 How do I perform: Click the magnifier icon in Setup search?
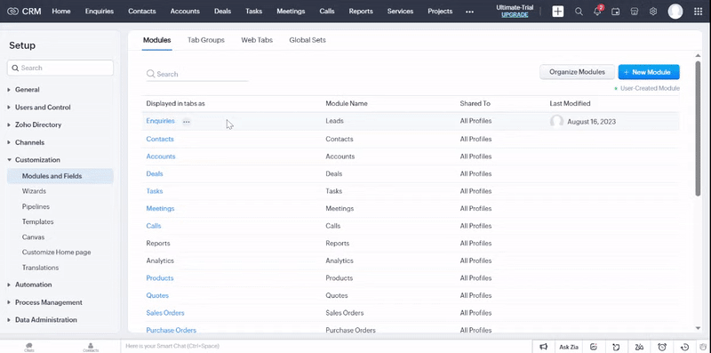15,68
